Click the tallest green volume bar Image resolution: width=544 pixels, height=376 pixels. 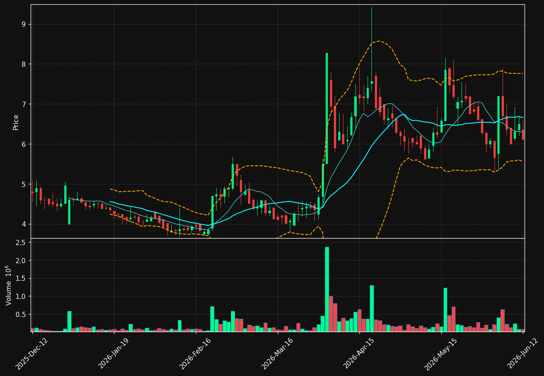tap(327, 289)
